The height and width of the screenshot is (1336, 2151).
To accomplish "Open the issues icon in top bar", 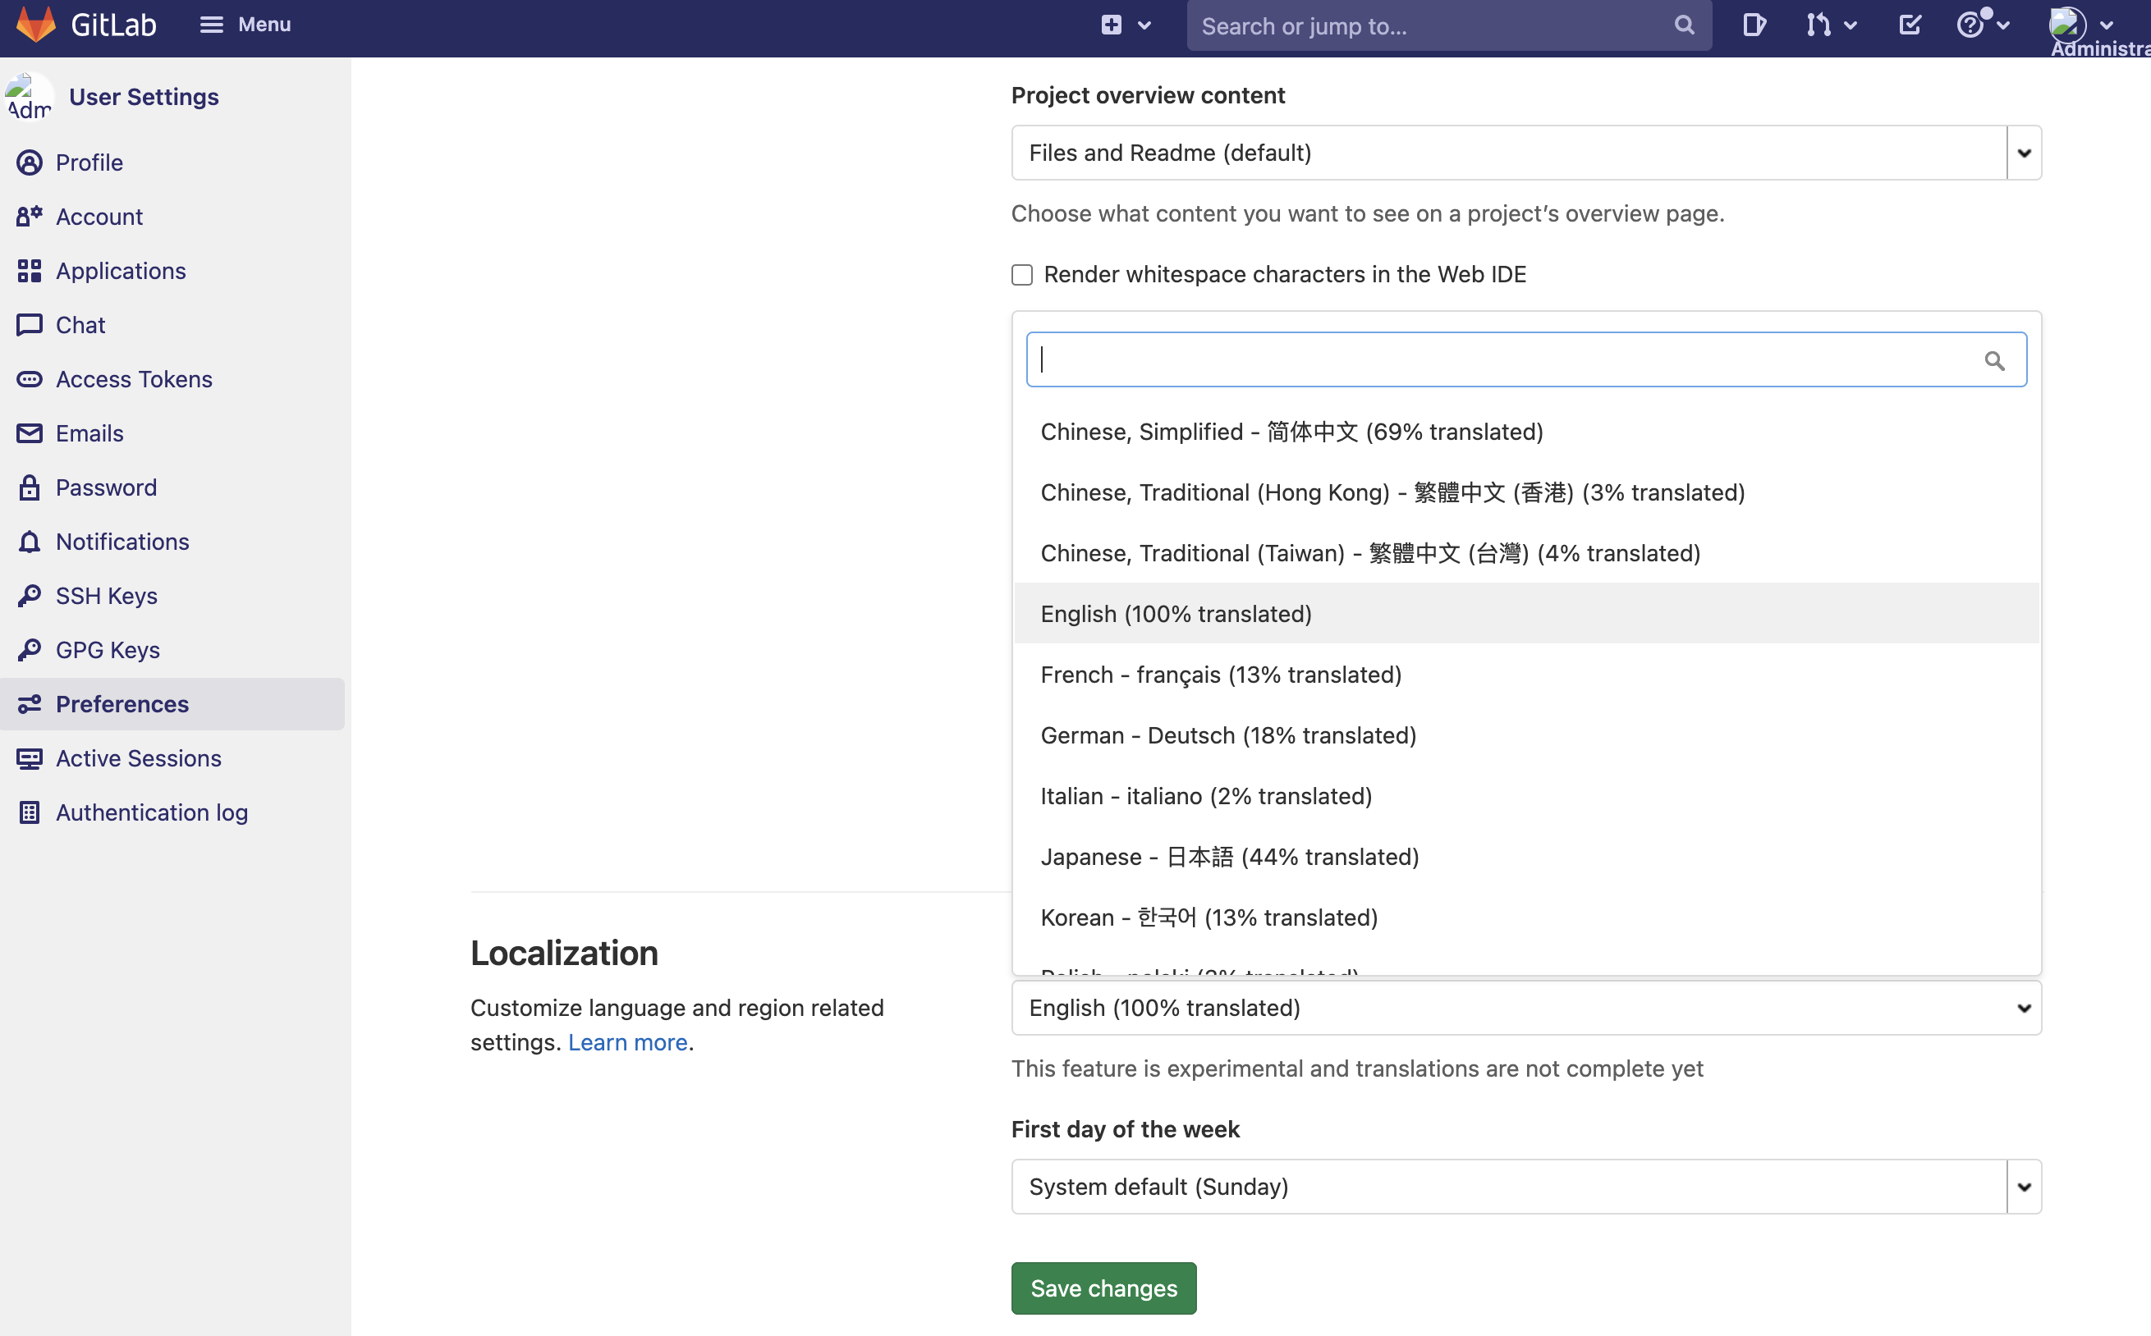I will click(x=1754, y=25).
